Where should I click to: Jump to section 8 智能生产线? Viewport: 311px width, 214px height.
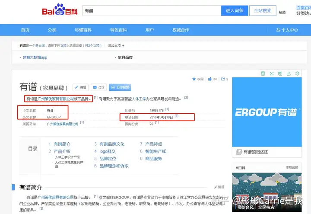(x=155, y=151)
